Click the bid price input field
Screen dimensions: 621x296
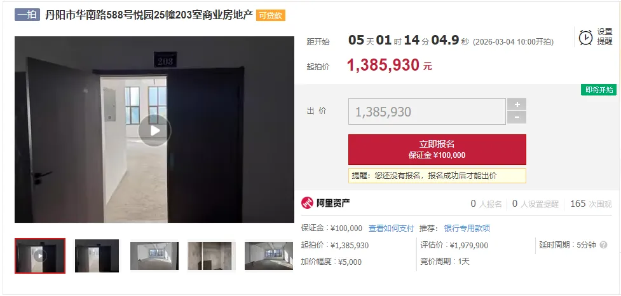click(x=427, y=111)
